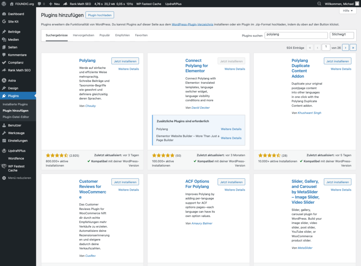Click the plugin search text field

pos(296,35)
